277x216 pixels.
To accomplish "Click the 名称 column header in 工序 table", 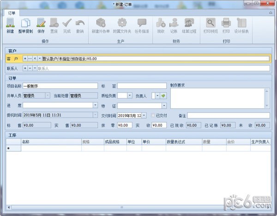I will [51, 142].
